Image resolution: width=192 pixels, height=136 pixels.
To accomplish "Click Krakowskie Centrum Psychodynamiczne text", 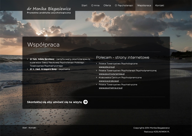I will 120,77.
